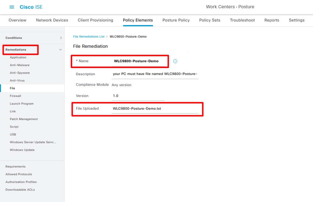Select Anti-Malware remediation
313x202 pixels.
point(19,65)
